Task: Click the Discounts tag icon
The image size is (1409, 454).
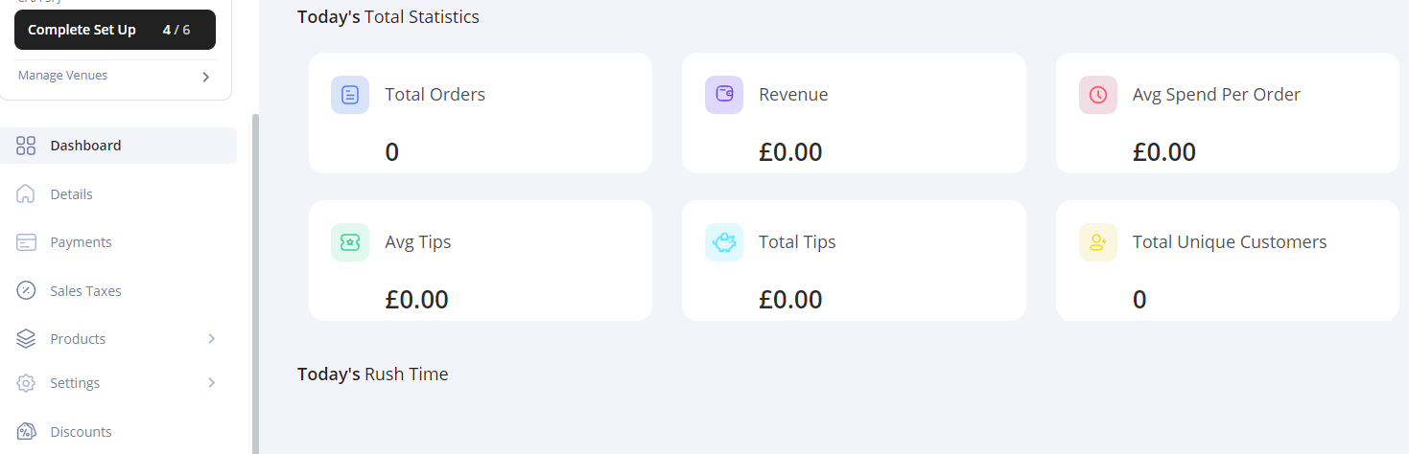Action: tap(27, 432)
